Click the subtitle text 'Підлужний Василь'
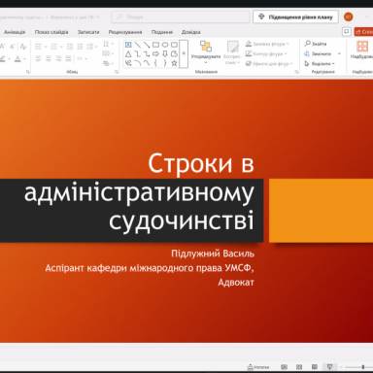 click(x=213, y=254)
